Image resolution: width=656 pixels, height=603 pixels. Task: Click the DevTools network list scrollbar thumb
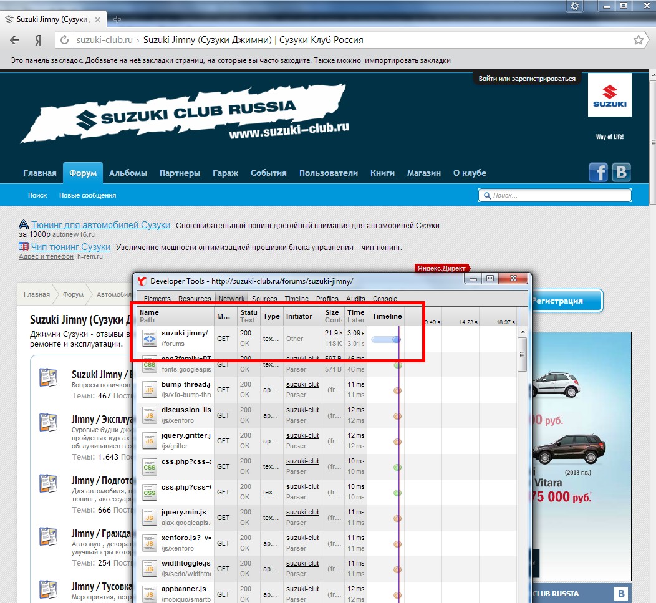[x=522, y=354]
